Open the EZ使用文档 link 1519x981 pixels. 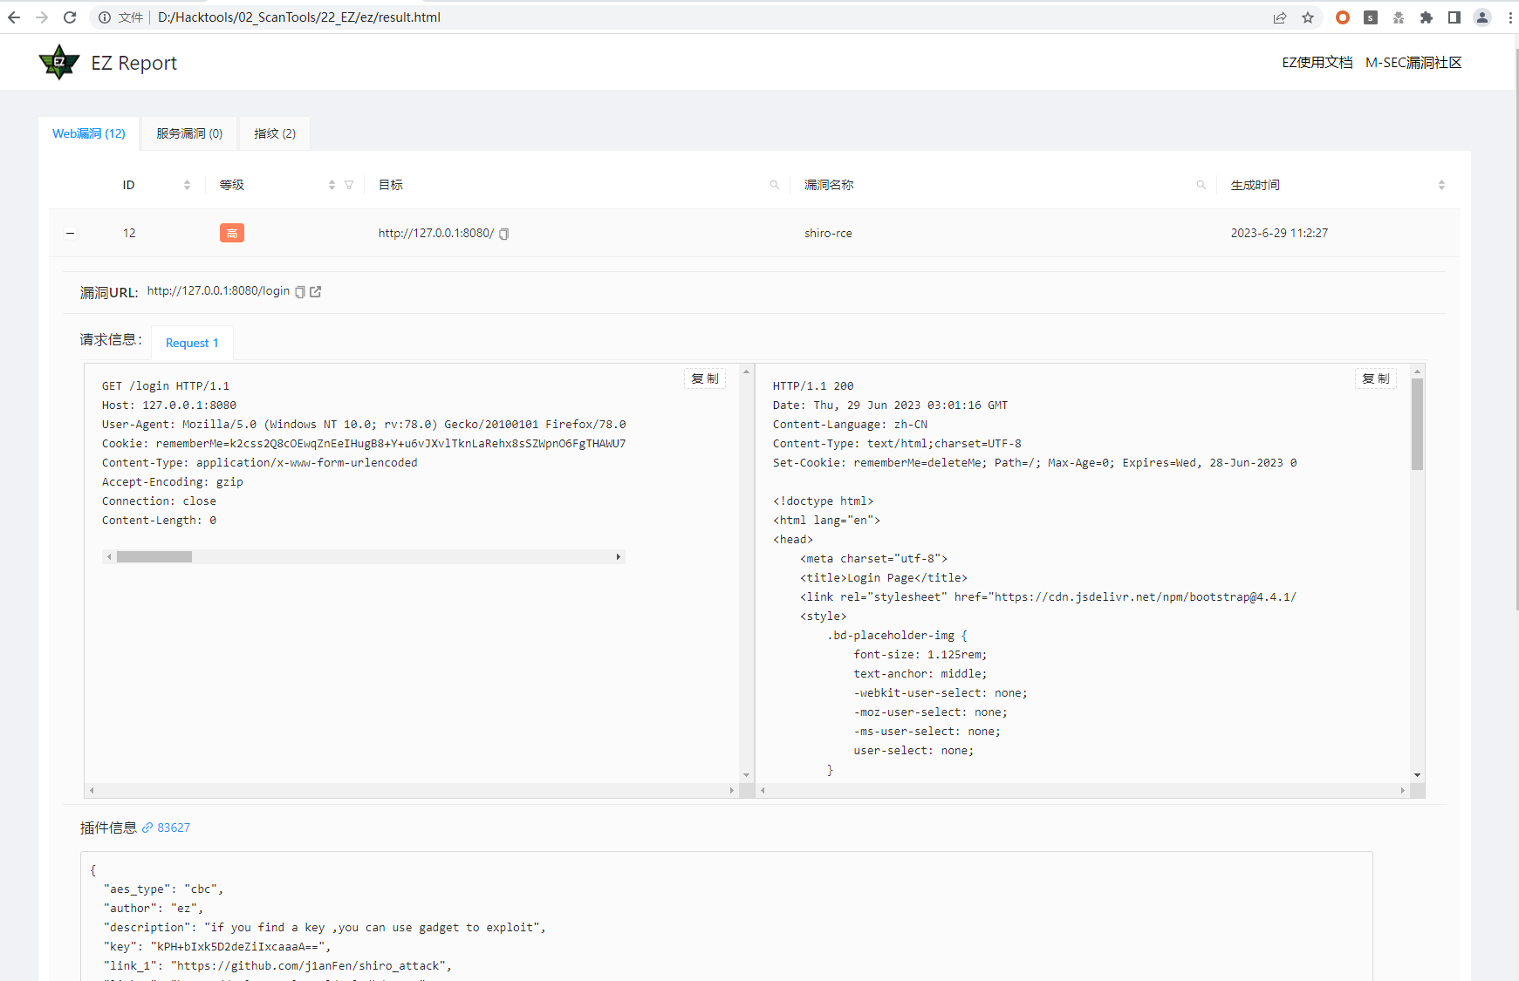tap(1317, 63)
